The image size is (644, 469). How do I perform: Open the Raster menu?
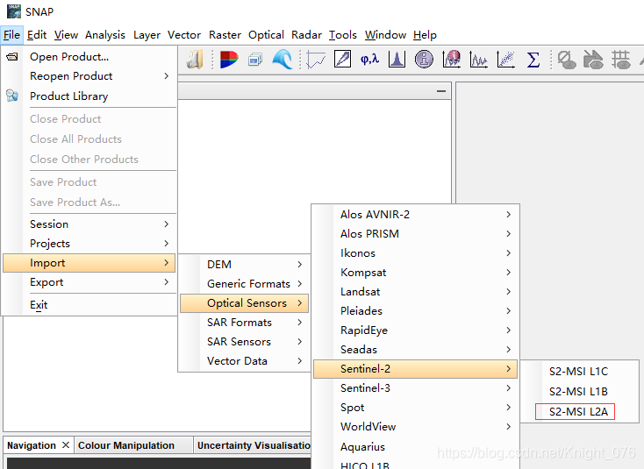pyautogui.click(x=225, y=35)
